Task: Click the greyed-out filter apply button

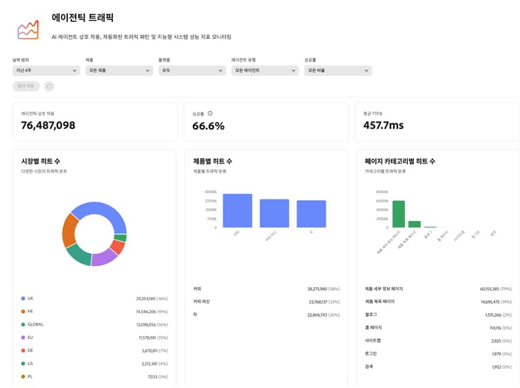Action: pyautogui.click(x=26, y=86)
